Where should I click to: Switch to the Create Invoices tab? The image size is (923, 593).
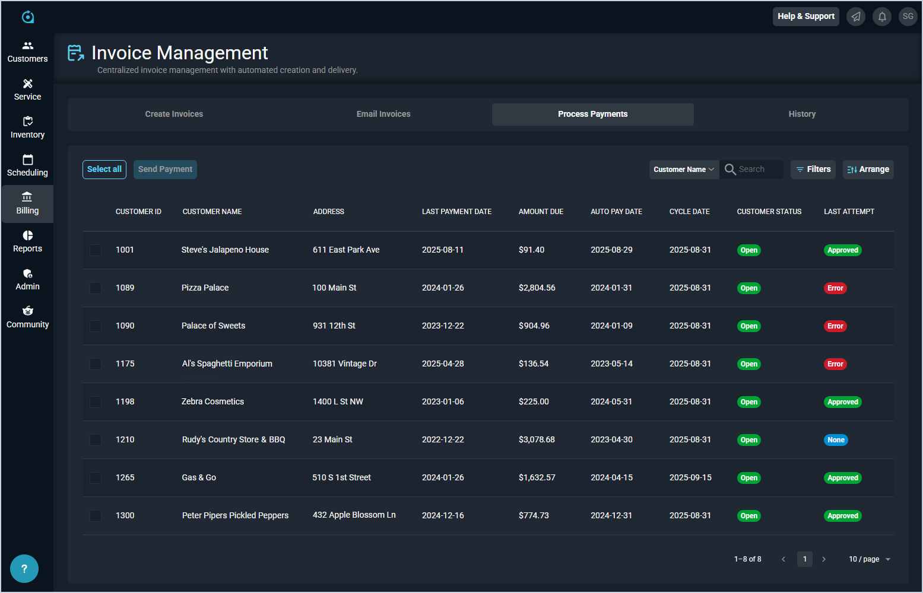pos(174,114)
